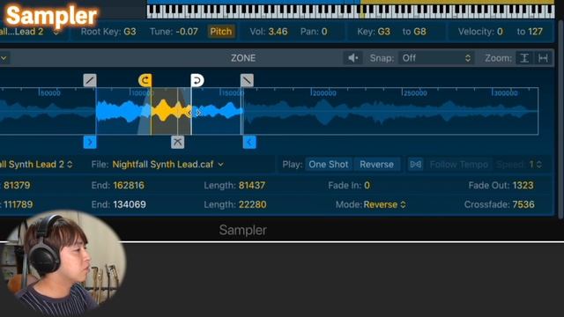Toggle Reverse play mode
Viewport: 564px width, 317px height.
point(376,165)
